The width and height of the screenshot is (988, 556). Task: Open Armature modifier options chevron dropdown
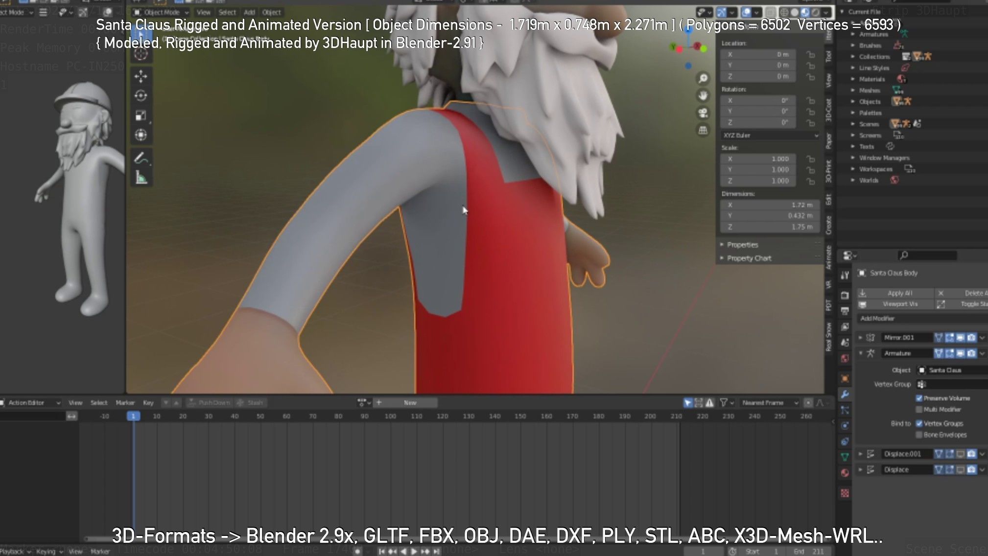point(982,353)
